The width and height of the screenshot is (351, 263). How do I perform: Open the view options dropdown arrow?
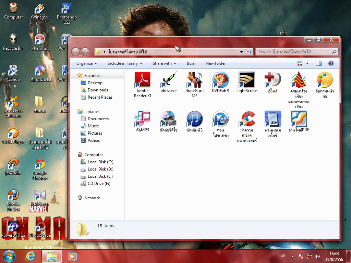point(307,63)
